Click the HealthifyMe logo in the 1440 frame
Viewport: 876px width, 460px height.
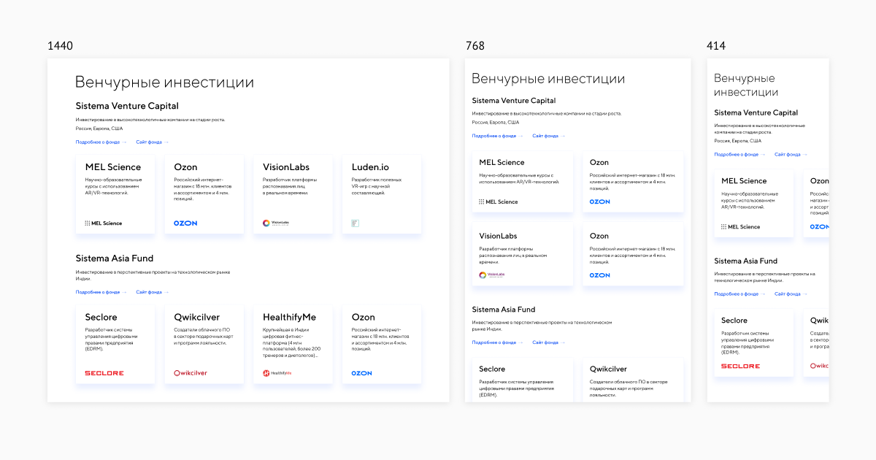(x=277, y=373)
